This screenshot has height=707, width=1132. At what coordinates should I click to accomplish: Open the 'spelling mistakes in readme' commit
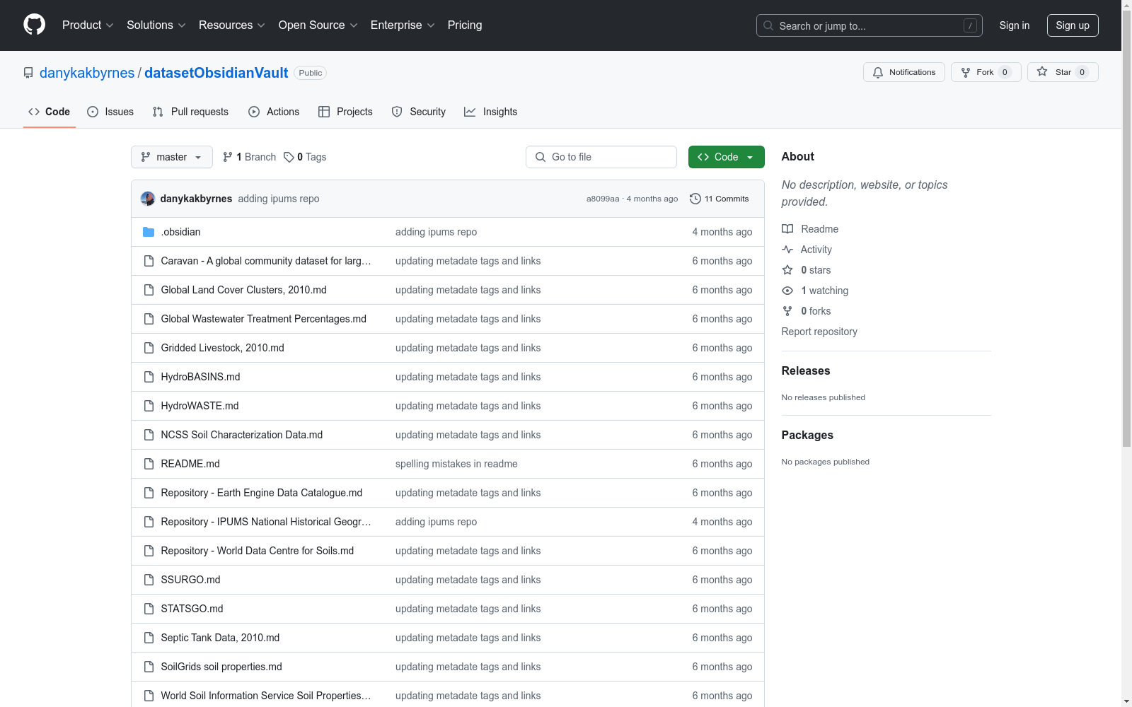click(456, 464)
